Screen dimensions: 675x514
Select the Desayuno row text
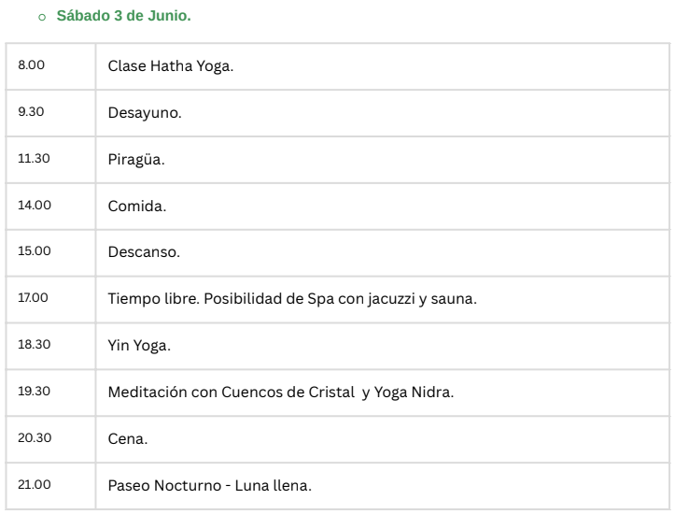pos(145,113)
